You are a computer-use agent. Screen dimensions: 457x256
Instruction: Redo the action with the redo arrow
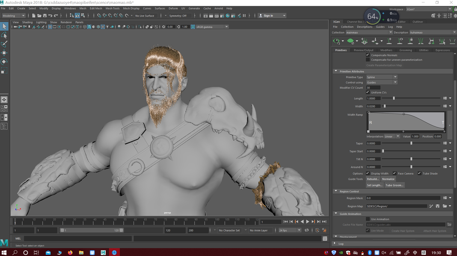click(x=56, y=16)
